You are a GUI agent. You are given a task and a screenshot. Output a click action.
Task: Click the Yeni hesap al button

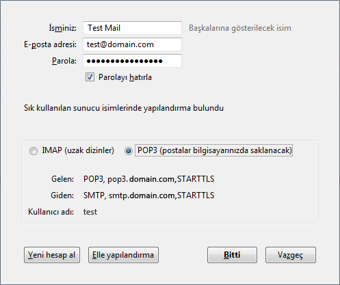pos(52,255)
